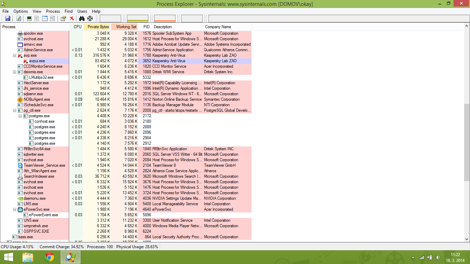Click the scrollbar up arrow of process list

(x=467, y=26)
